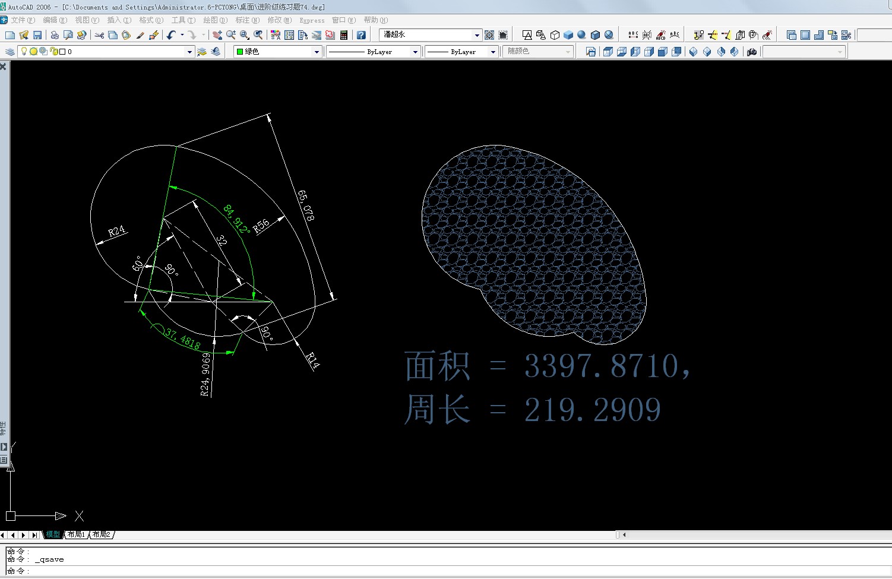Screen dimensions: 892x579
Task: Switch to the 模型 tab
Action: (53, 534)
